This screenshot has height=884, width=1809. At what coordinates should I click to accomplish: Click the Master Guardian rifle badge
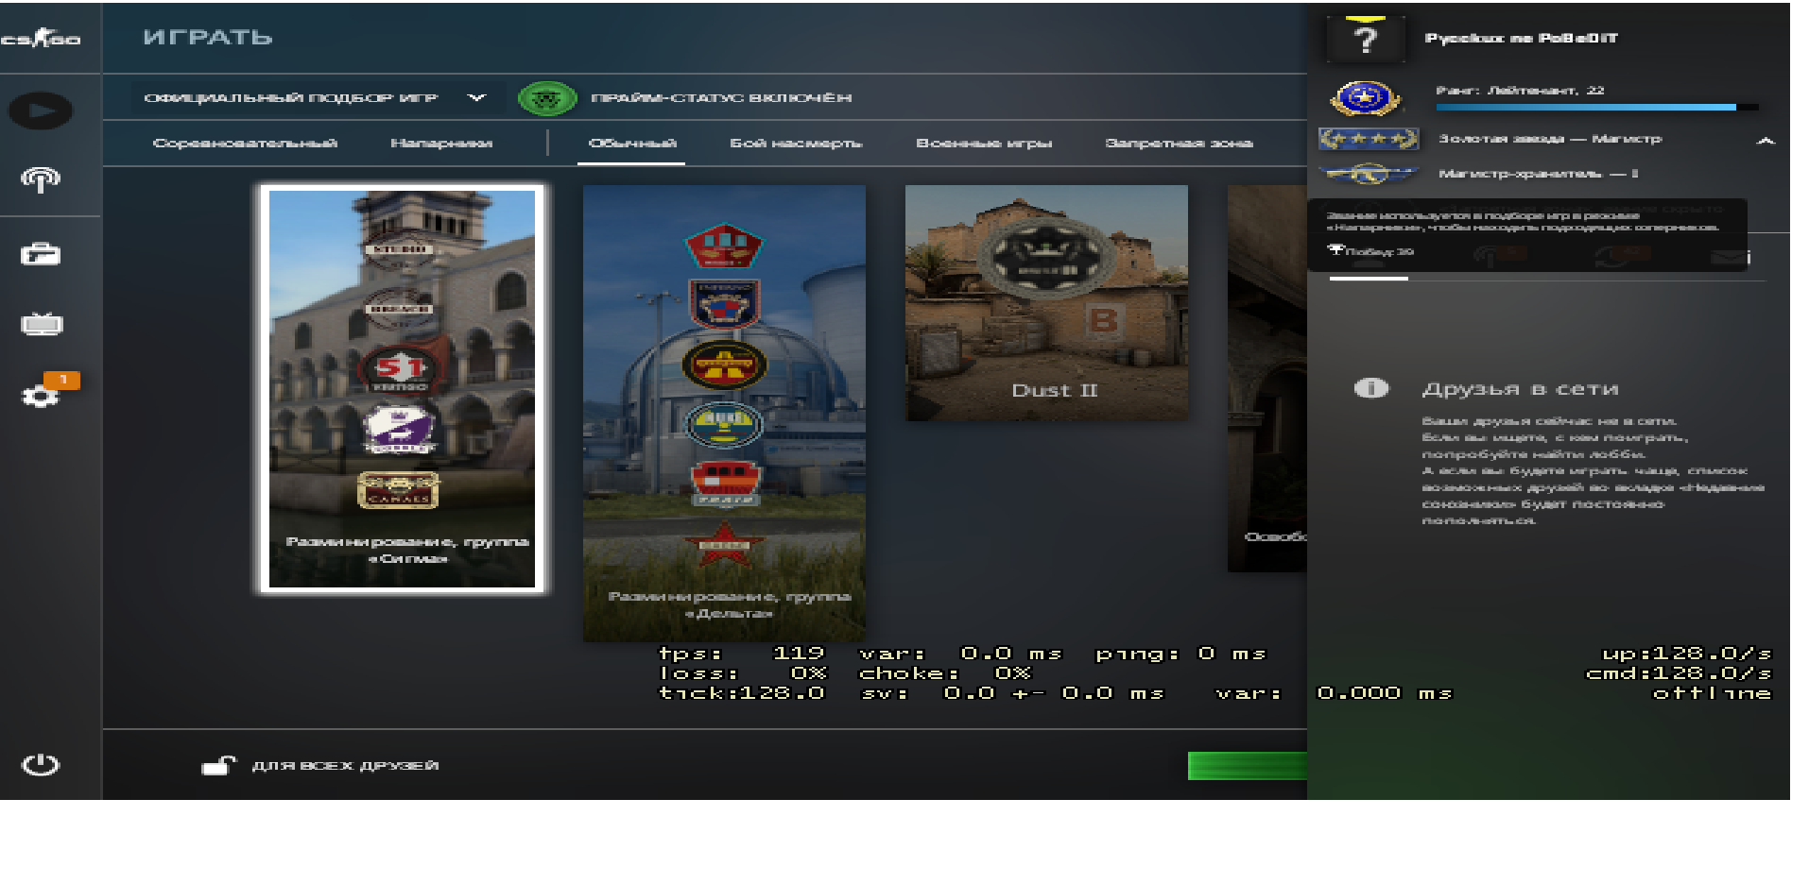click(1368, 174)
